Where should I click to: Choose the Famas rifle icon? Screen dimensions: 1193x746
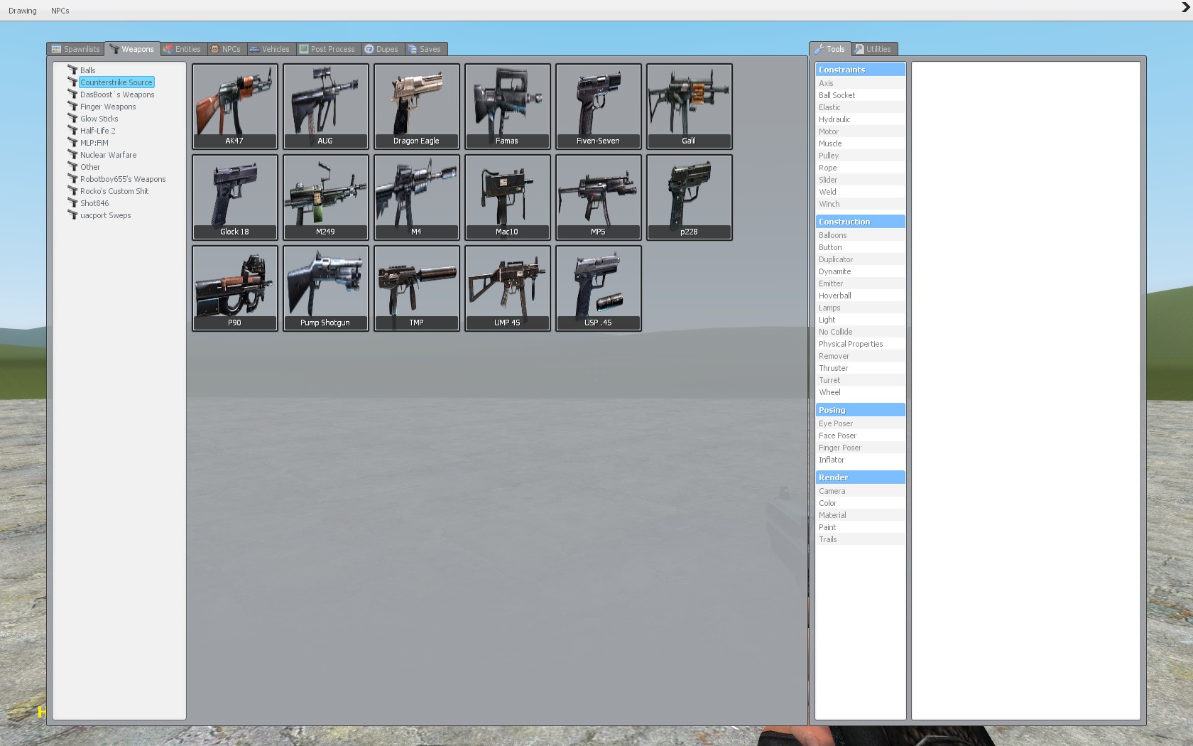[x=507, y=106]
